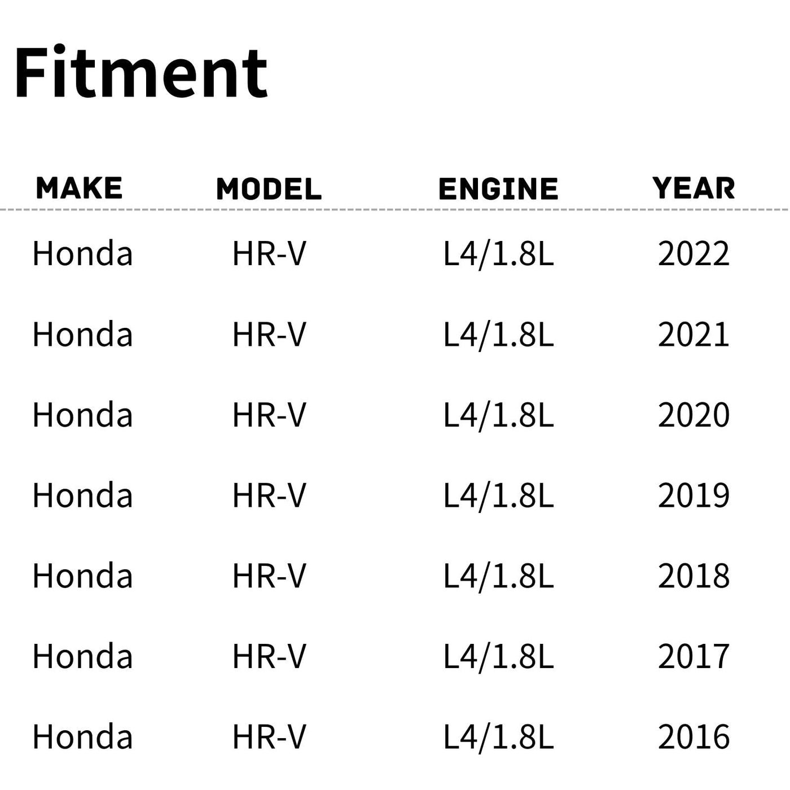The image size is (790, 790).
Task: Pick the 2020 year cell
Action: coord(694,415)
